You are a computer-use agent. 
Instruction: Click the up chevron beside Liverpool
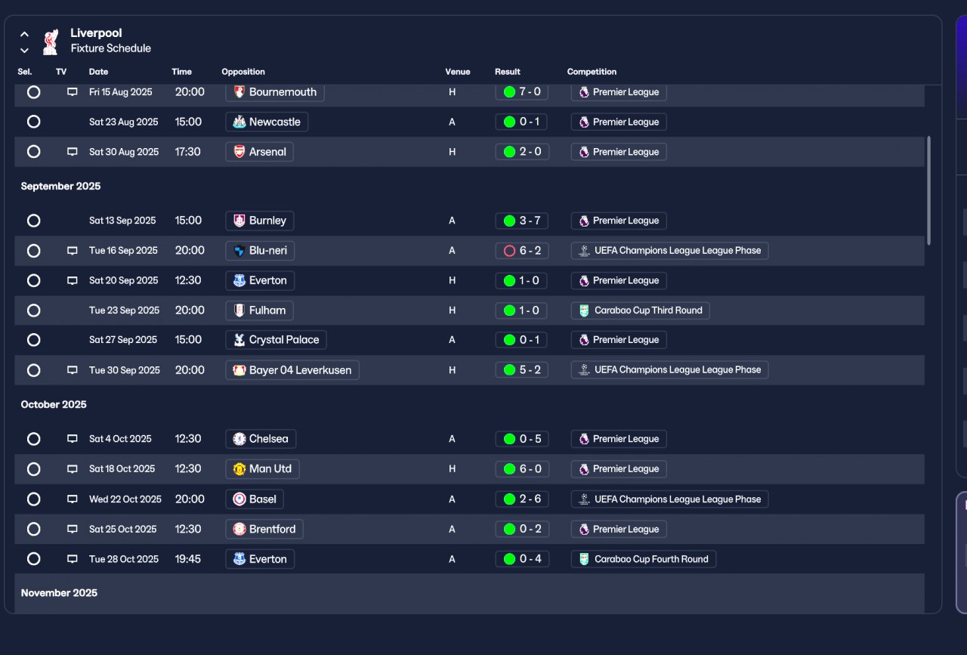pyautogui.click(x=24, y=34)
